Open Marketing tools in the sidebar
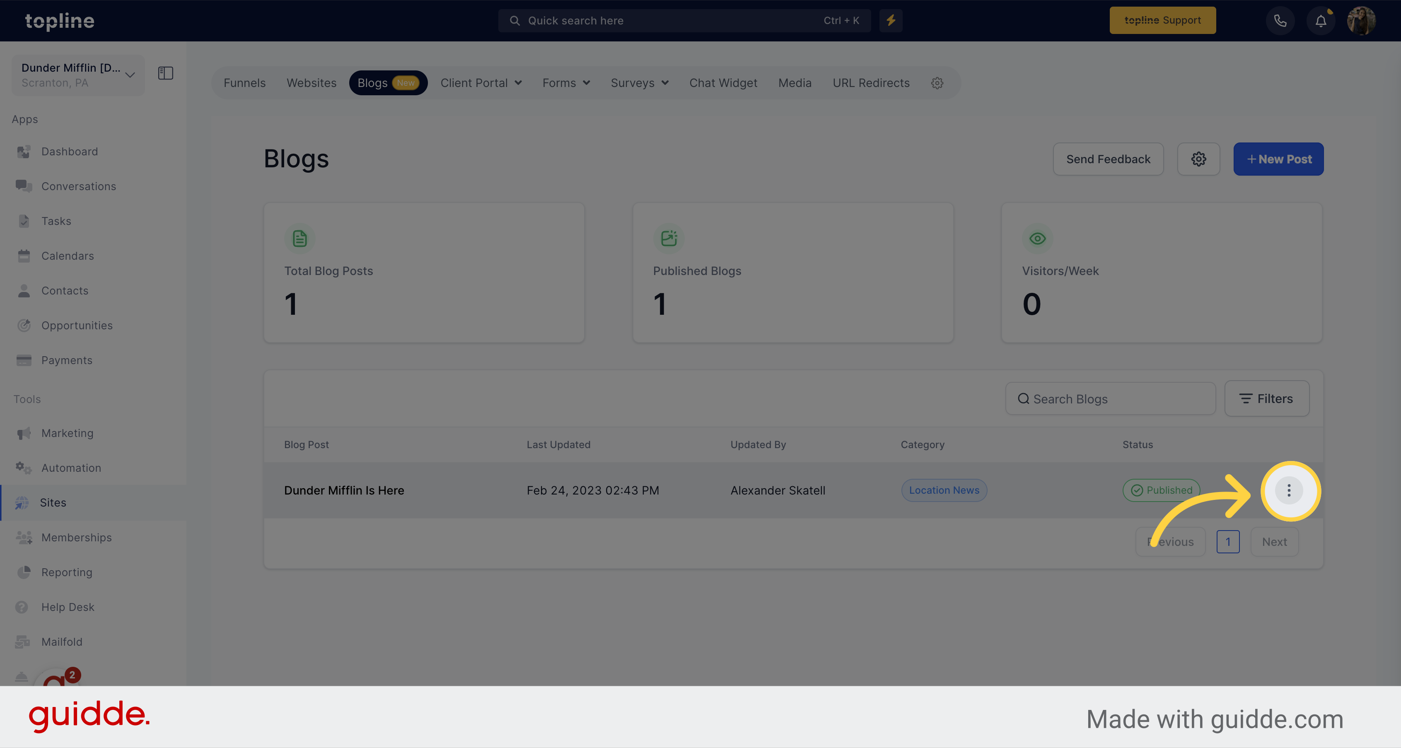The width and height of the screenshot is (1401, 748). (x=68, y=433)
